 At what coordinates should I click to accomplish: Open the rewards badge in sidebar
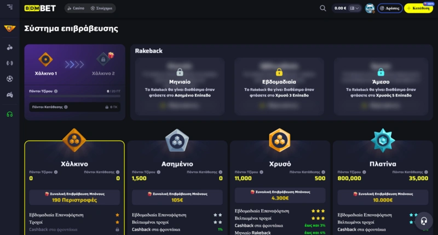(9, 28)
